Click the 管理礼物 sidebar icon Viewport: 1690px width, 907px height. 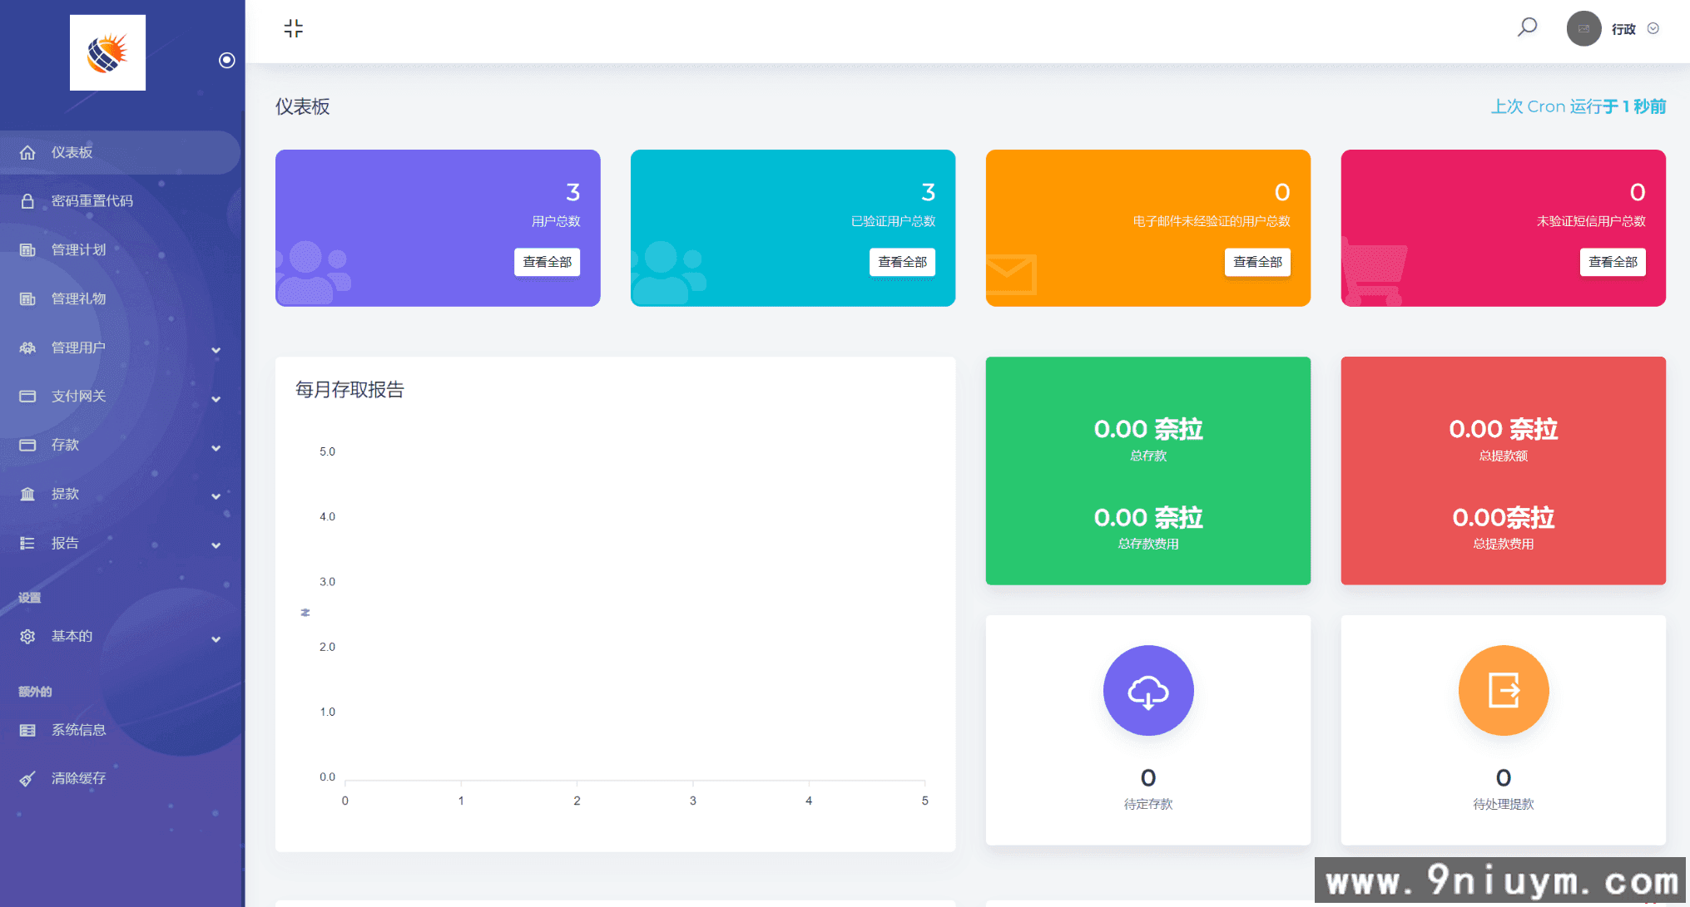coord(27,298)
